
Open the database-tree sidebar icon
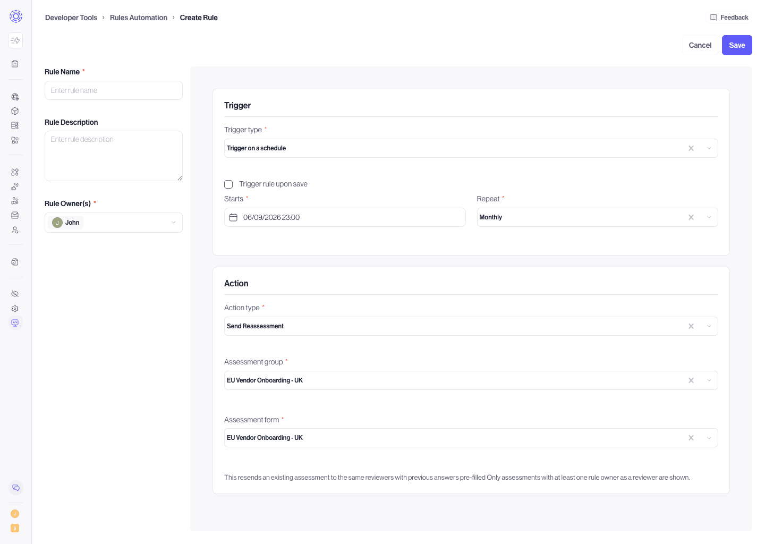click(x=15, y=125)
